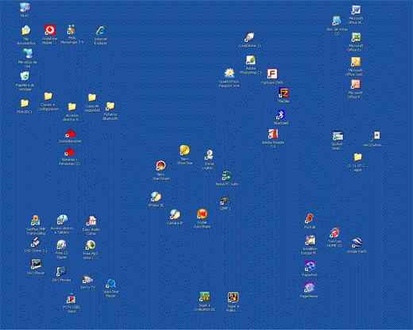This screenshot has width=413, height=330.
Task: Select the Accesos directos folder
Action: [71, 107]
